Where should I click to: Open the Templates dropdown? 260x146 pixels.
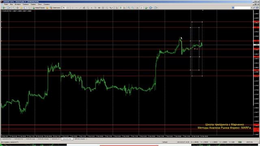pos(156,8)
